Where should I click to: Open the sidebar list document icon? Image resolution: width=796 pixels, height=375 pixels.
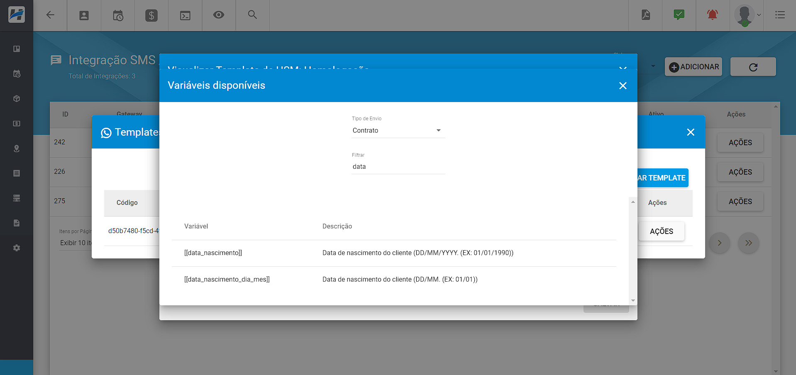[x=17, y=173]
